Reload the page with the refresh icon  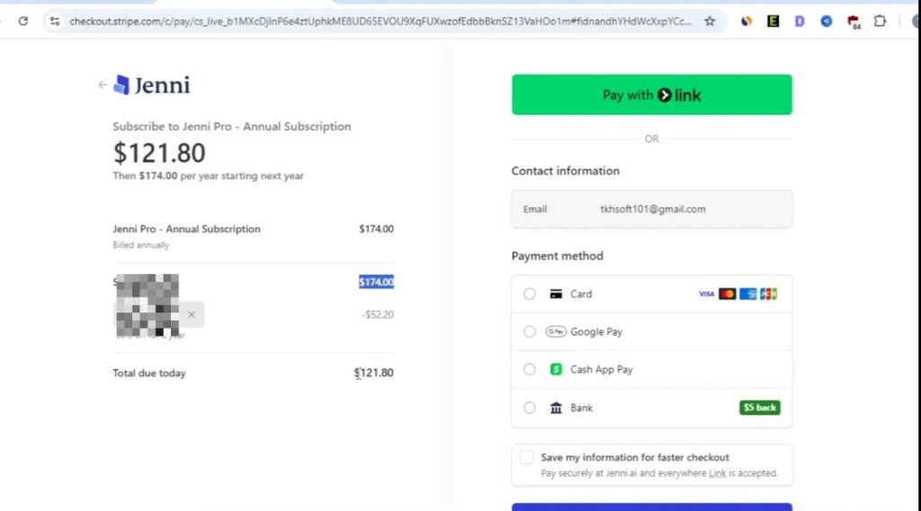22,22
